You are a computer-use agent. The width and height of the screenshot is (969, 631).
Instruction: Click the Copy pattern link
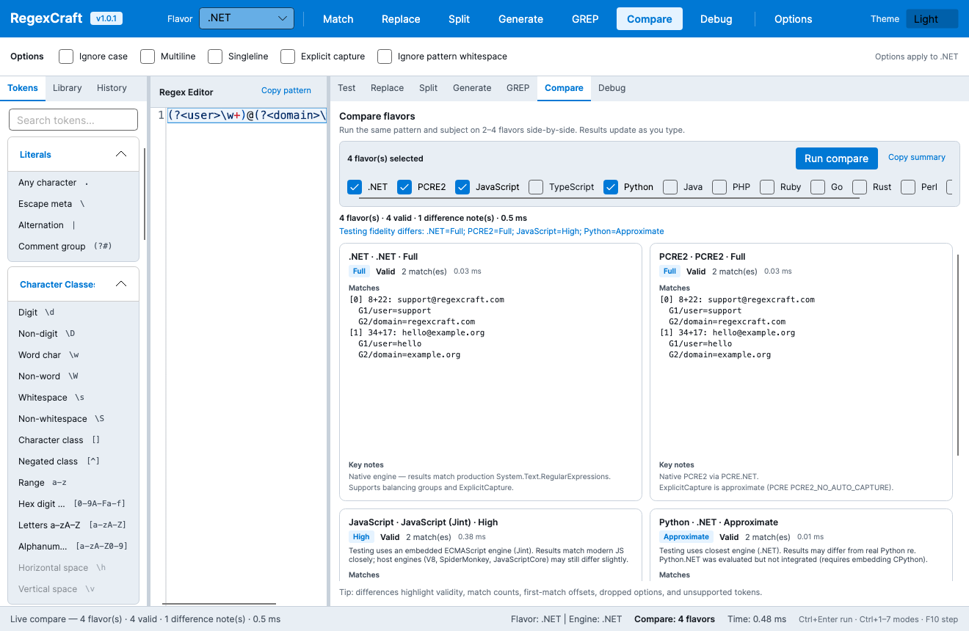(286, 91)
